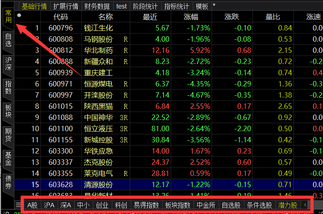The width and height of the screenshot is (323, 214).
Task: Sort by the 代码 column header
Action: coord(61,17)
